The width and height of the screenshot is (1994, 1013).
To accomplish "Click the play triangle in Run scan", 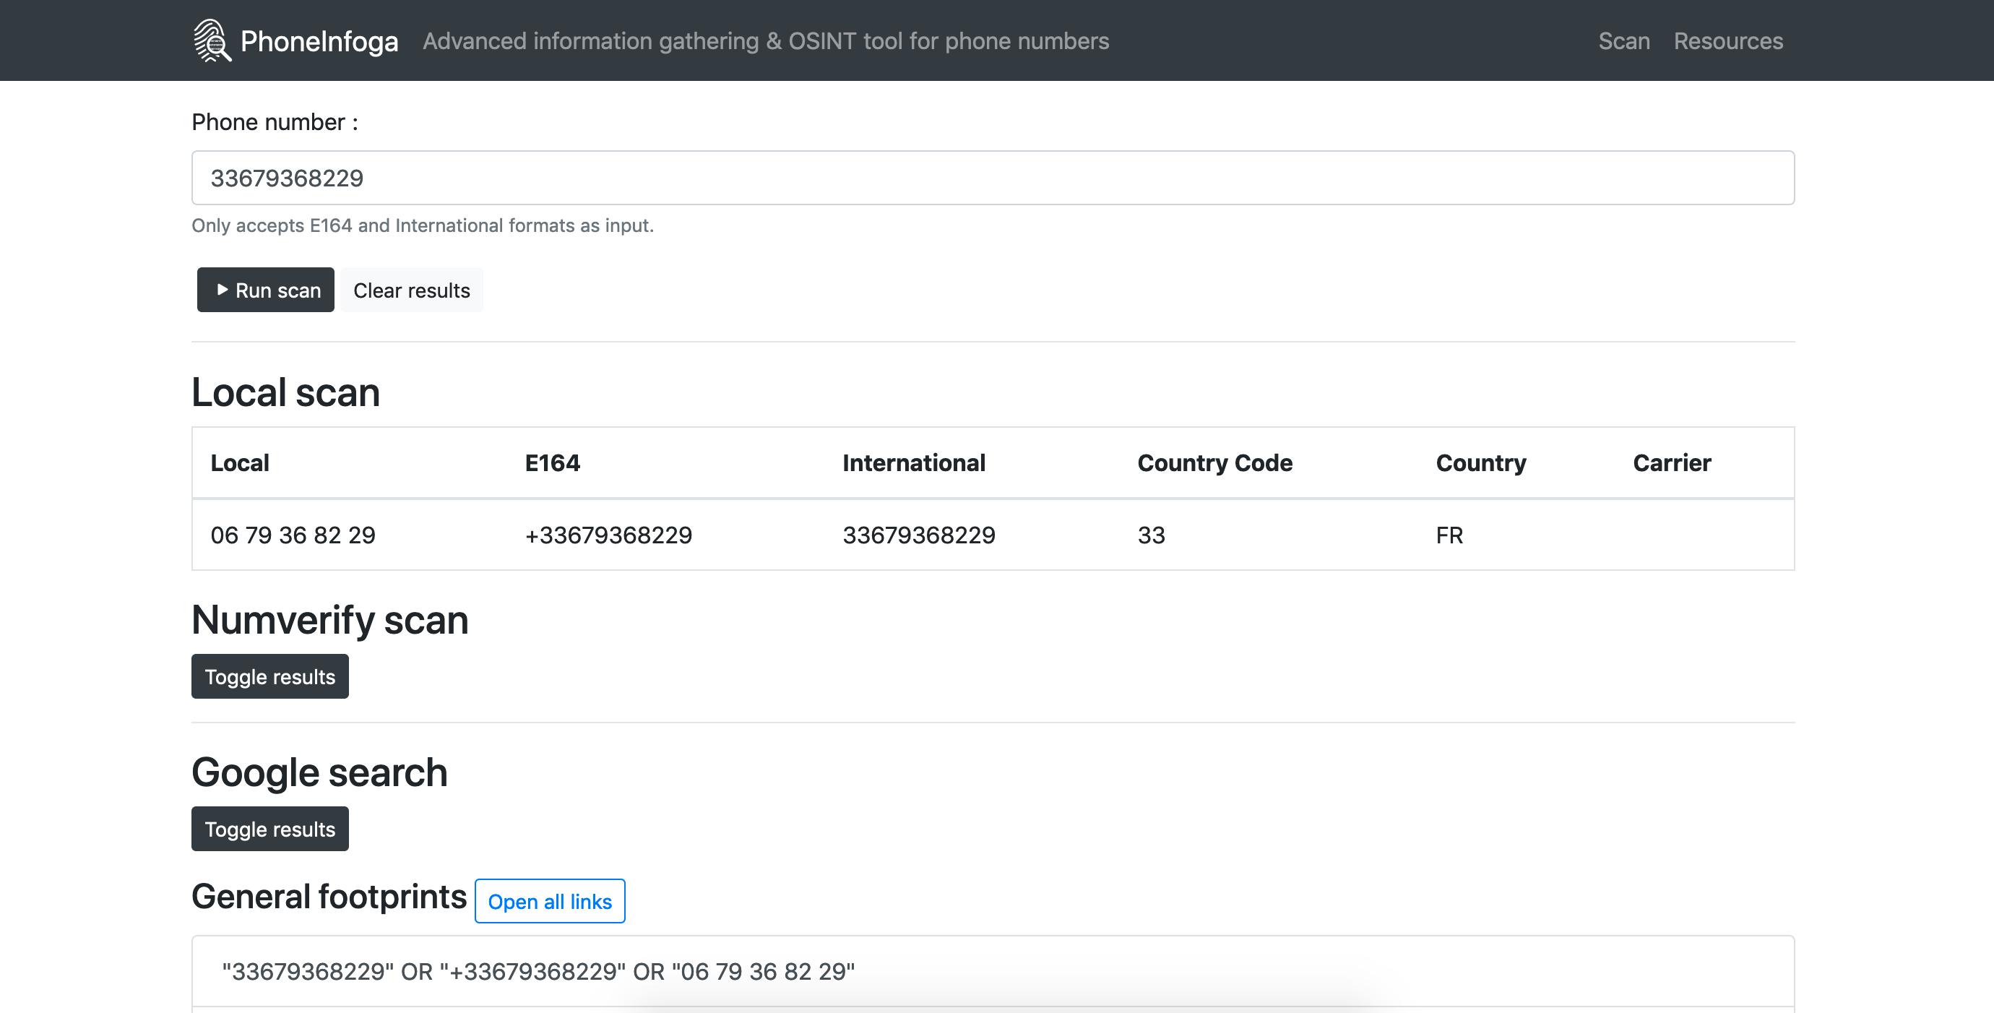I will [x=223, y=290].
